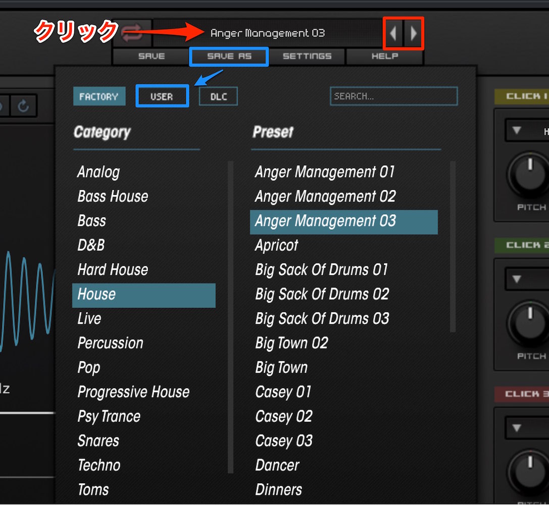Select the Snares category
This screenshot has height=505, width=549.
143,441
